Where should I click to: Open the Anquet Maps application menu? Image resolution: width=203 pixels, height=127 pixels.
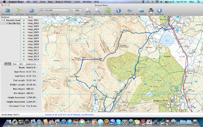tap(16, 2)
